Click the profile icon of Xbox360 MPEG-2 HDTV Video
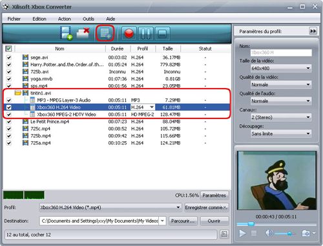The image size is (323, 246). 32,115
